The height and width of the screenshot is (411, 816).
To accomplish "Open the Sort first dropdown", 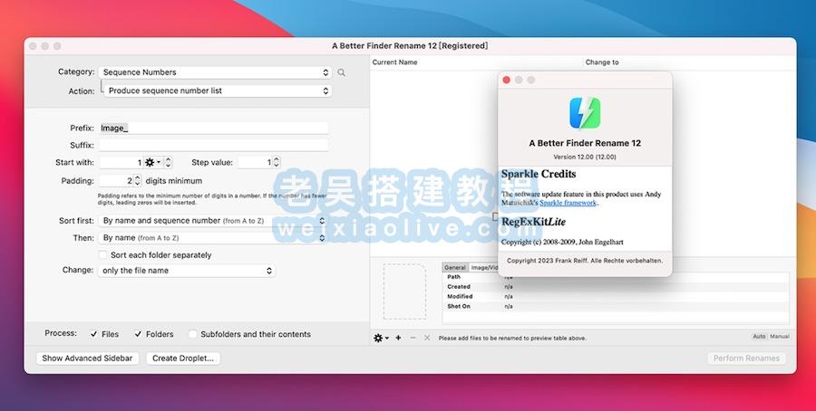I will pyautogui.click(x=212, y=221).
